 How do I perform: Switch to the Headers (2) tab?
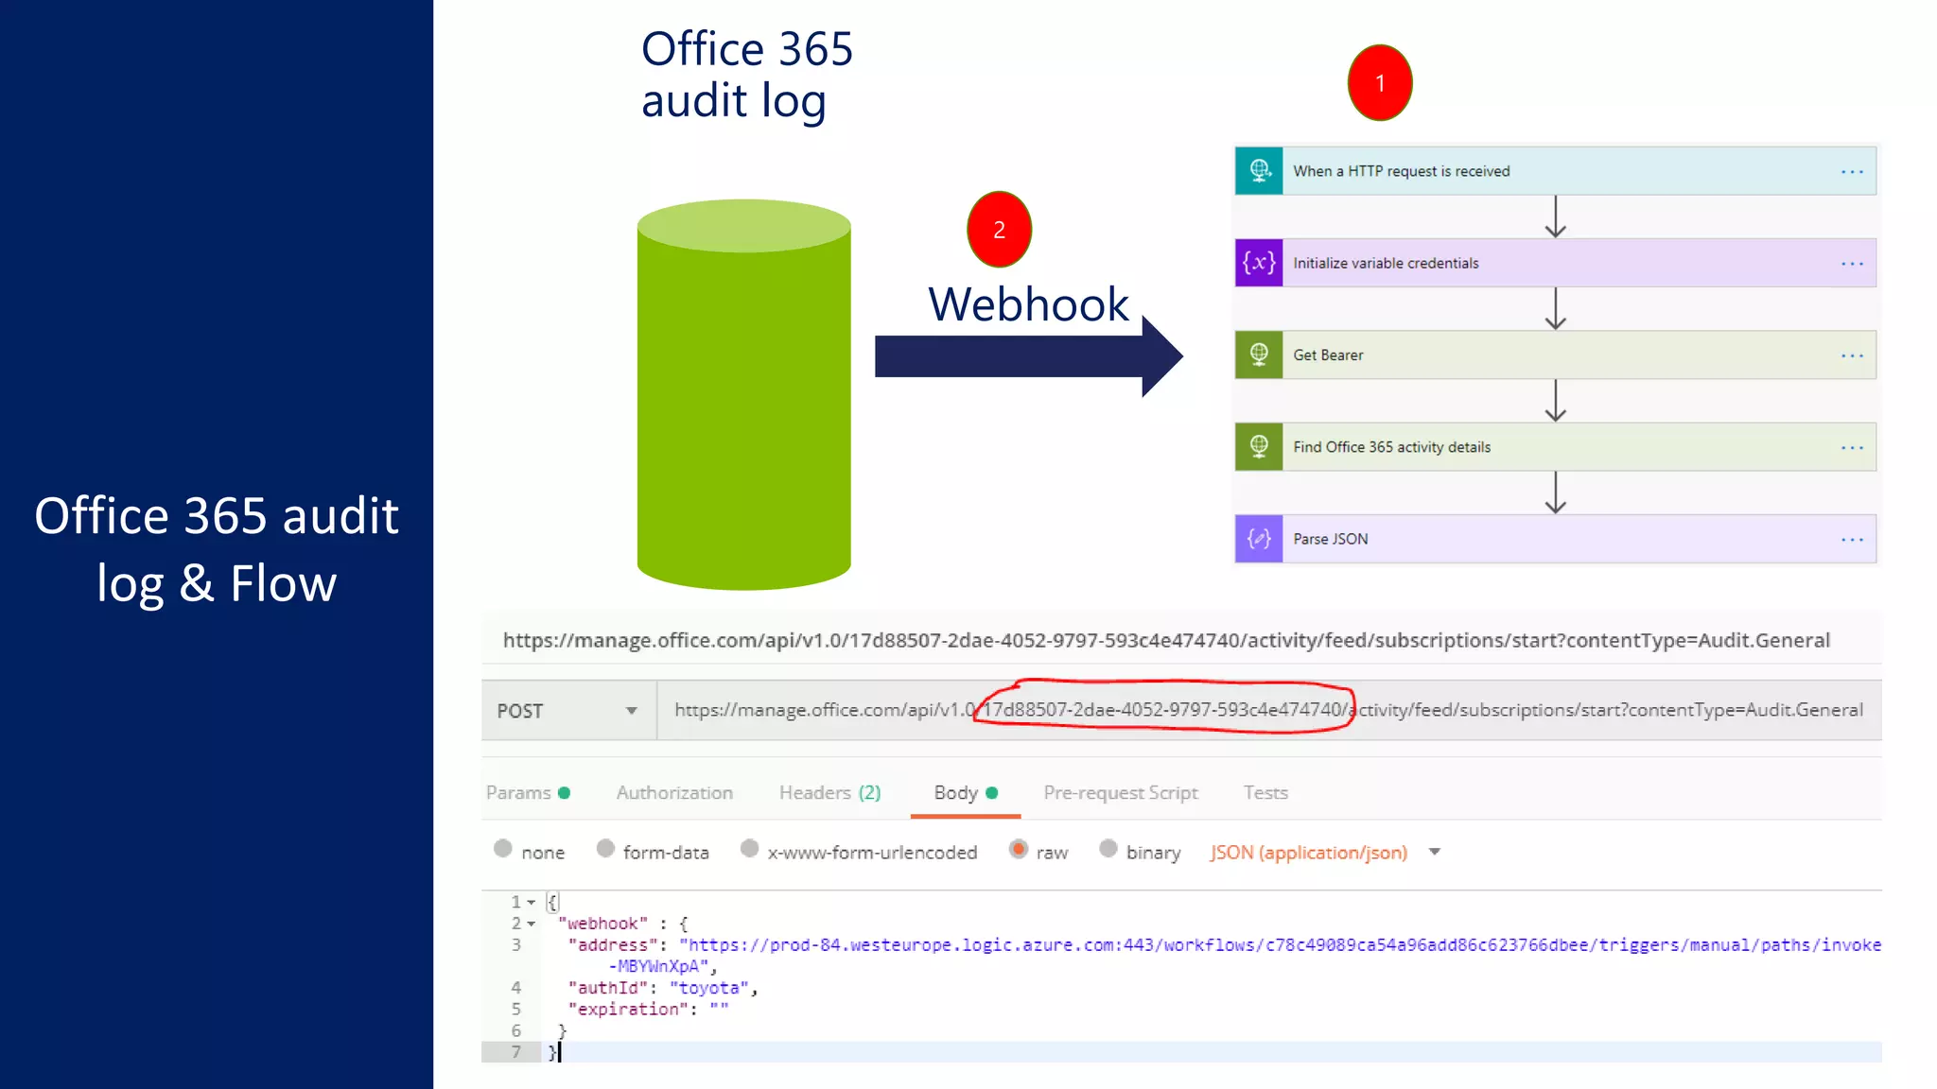click(x=829, y=792)
